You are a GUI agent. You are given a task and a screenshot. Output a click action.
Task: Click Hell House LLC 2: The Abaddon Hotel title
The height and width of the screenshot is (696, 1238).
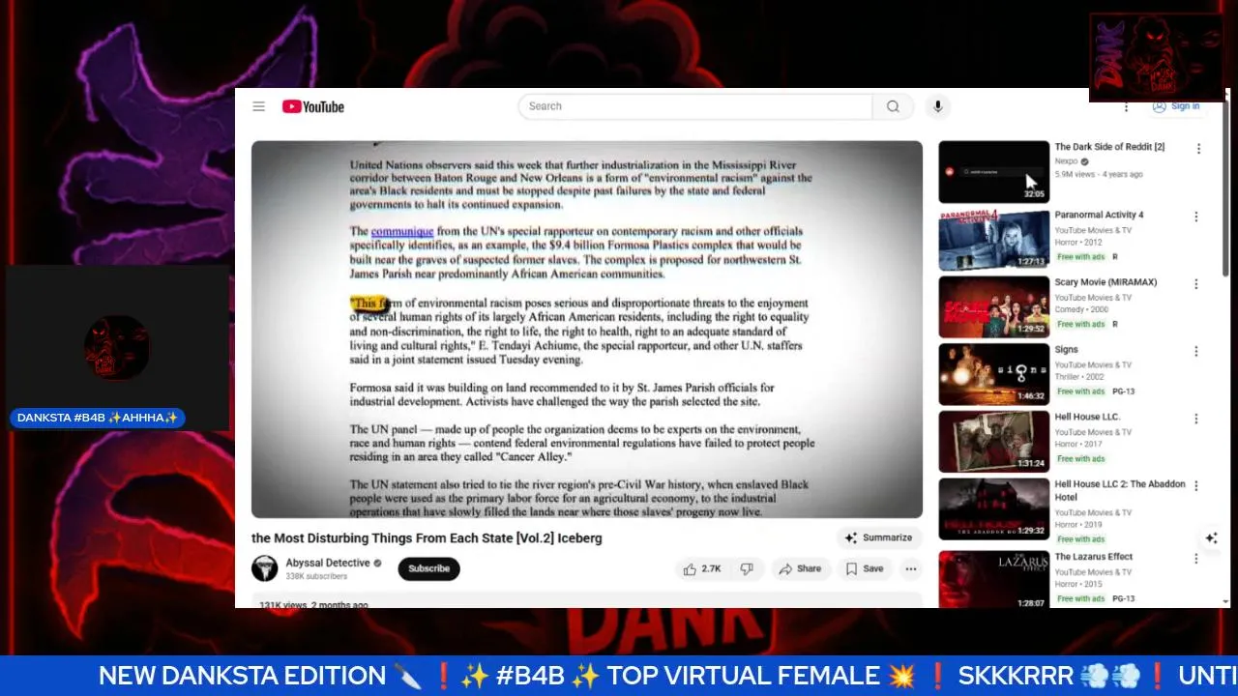tap(1120, 490)
